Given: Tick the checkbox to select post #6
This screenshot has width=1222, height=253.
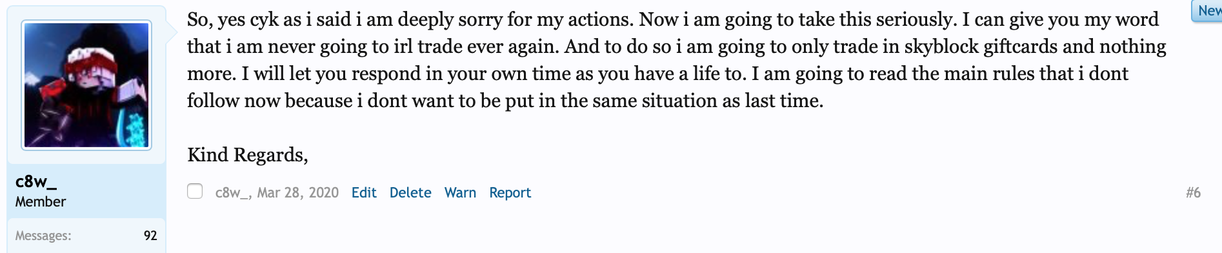Looking at the screenshot, I should [195, 191].
